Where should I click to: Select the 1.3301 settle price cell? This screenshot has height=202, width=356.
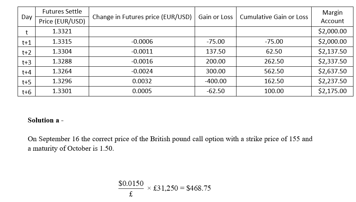[x=62, y=91]
